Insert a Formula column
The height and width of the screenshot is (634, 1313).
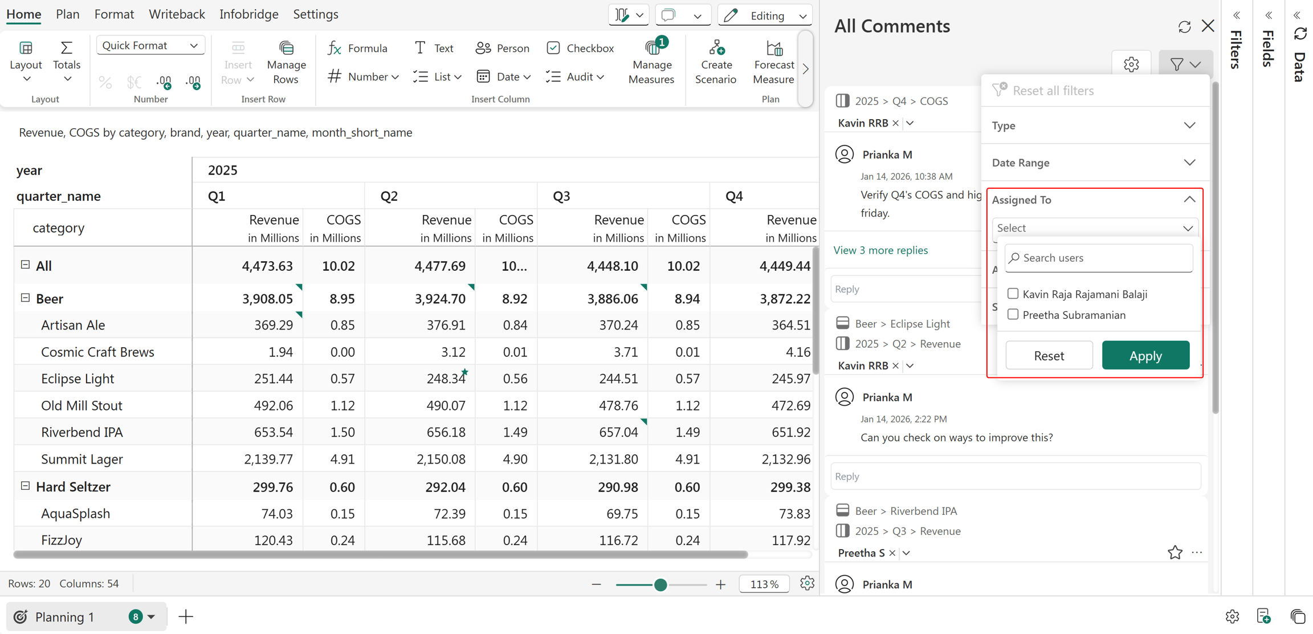point(358,48)
